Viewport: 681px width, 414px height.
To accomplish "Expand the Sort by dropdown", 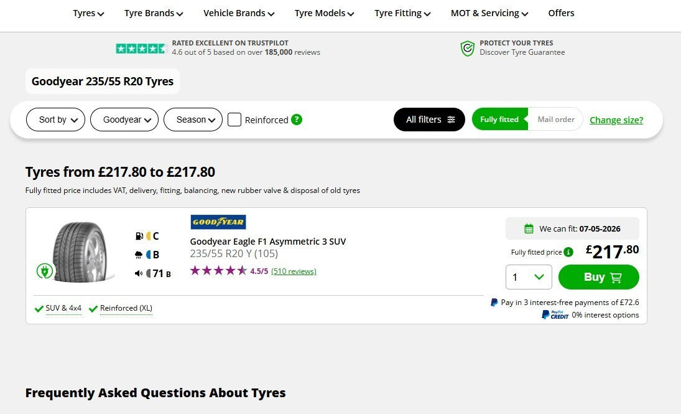I will [x=55, y=120].
